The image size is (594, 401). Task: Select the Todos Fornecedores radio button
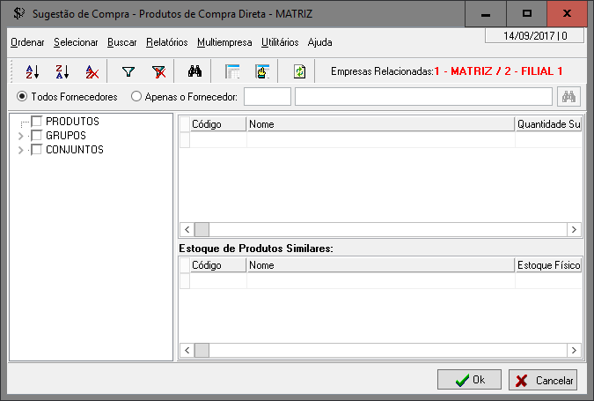23,97
